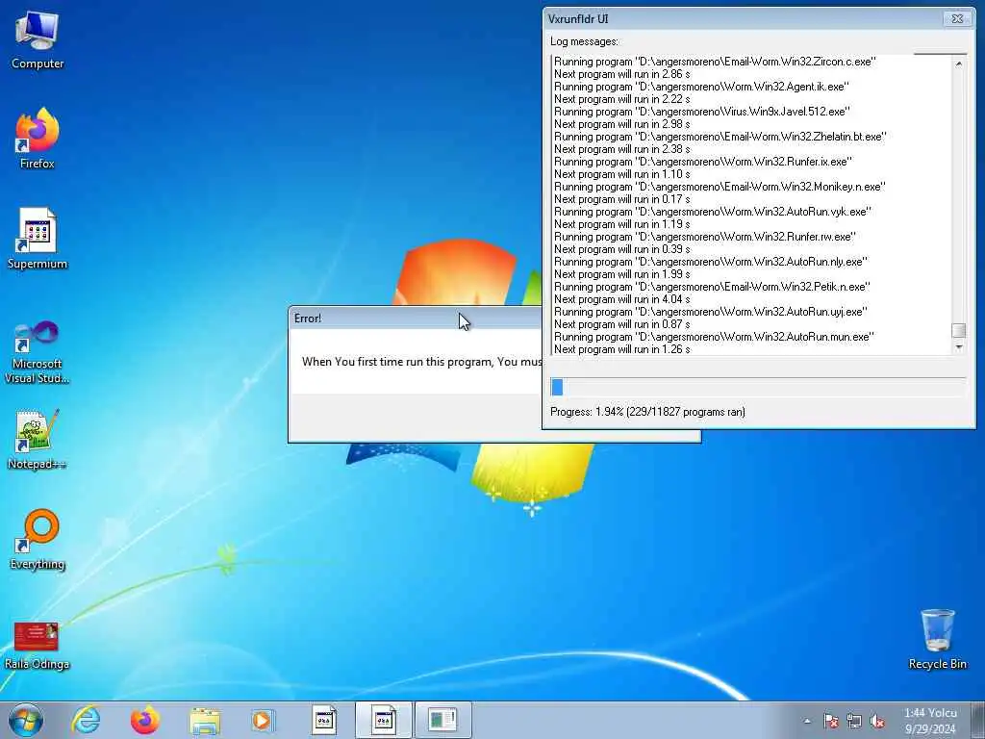Launch the Everything search shortcut
Screen dimensions: 985x739
tap(38, 539)
